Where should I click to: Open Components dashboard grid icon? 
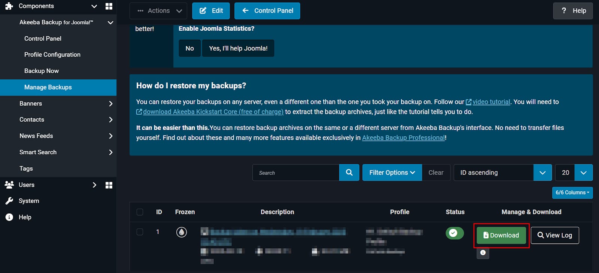tap(109, 6)
